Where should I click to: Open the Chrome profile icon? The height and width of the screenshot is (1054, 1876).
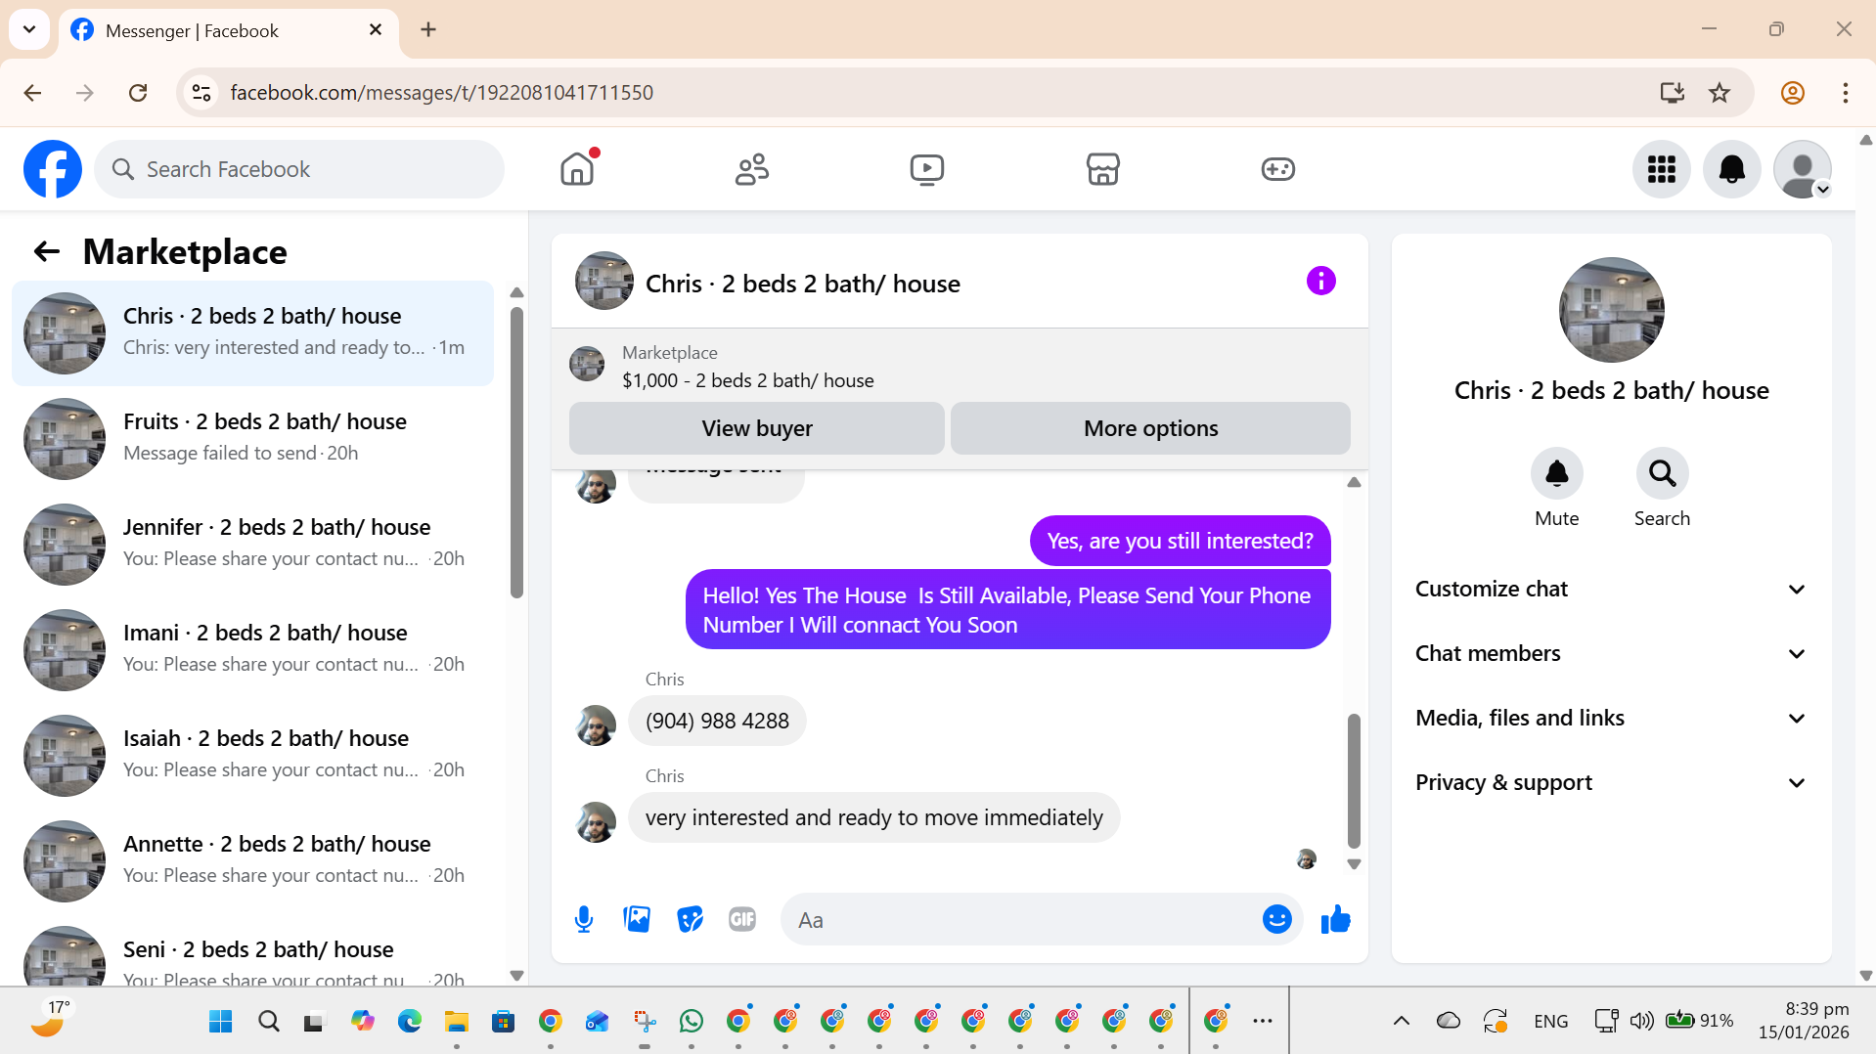(x=1792, y=93)
